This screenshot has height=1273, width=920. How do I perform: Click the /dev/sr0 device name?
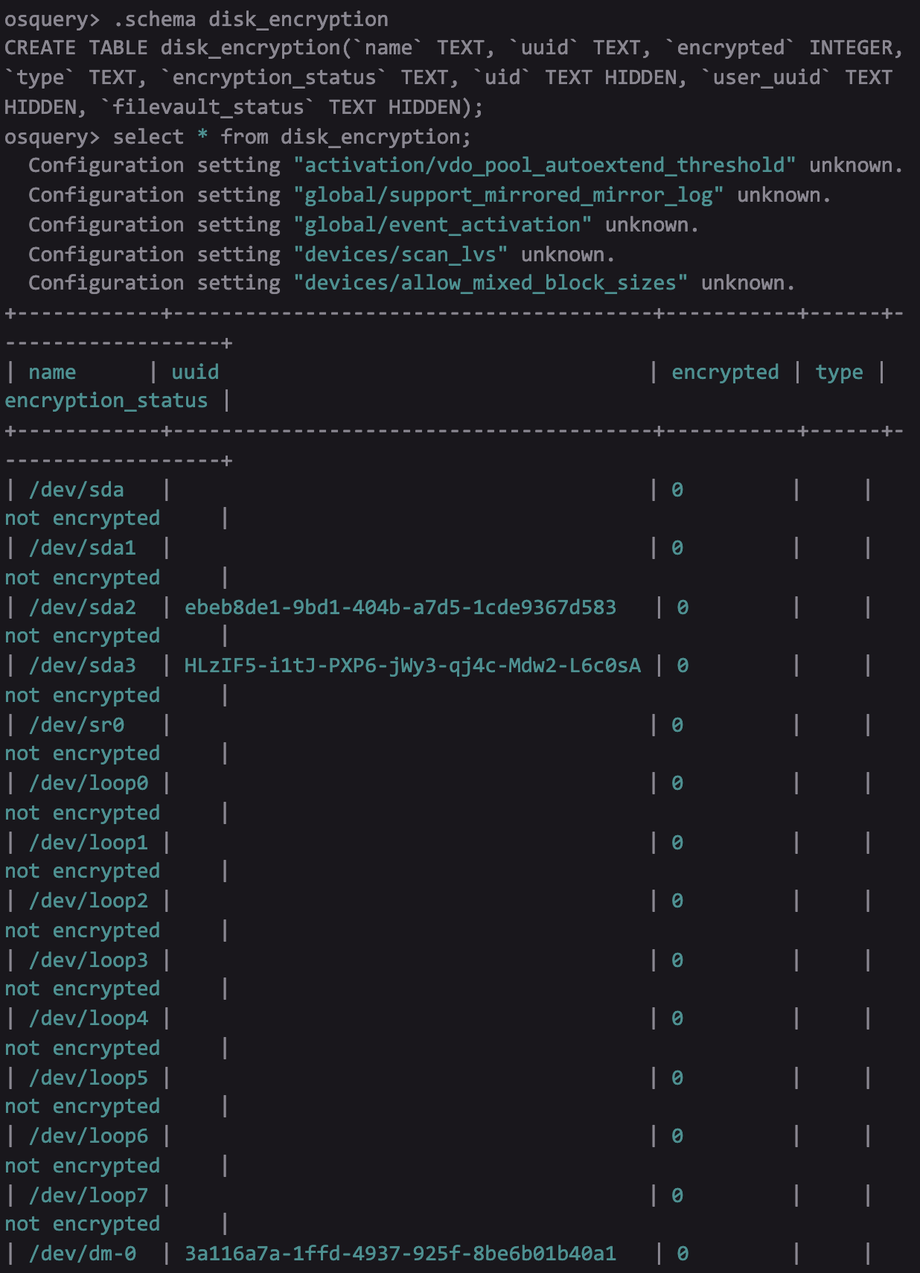click(x=77, y=725)
